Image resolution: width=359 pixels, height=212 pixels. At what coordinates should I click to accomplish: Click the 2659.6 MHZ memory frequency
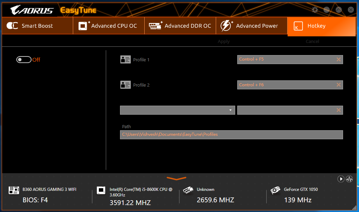pos(215,200)
